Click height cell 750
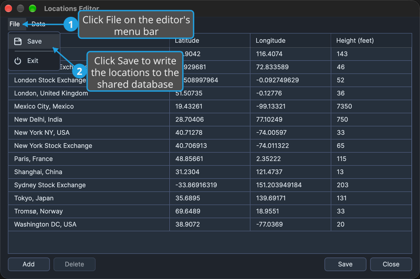The width and height of the screenshot is (420, 279). coord(371,119)
